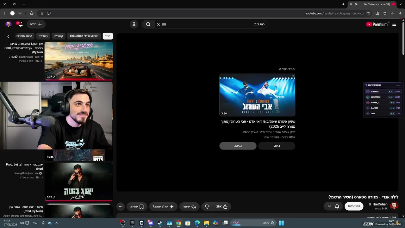Share the video via שיתוף button
The image size is (405, 228).
[190, 206]
